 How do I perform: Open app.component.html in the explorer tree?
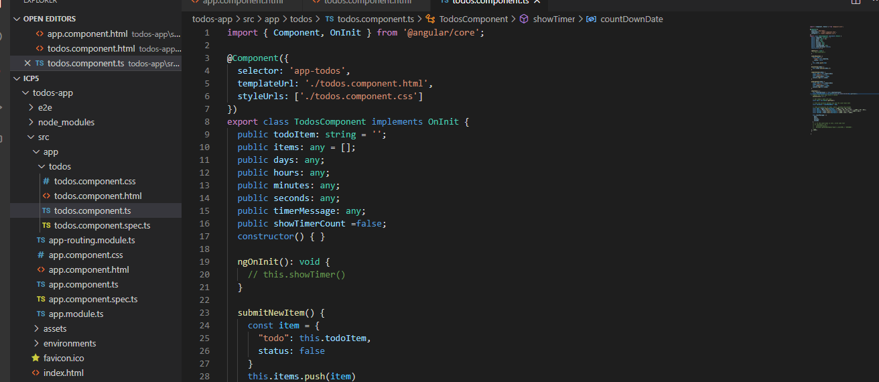88,269
